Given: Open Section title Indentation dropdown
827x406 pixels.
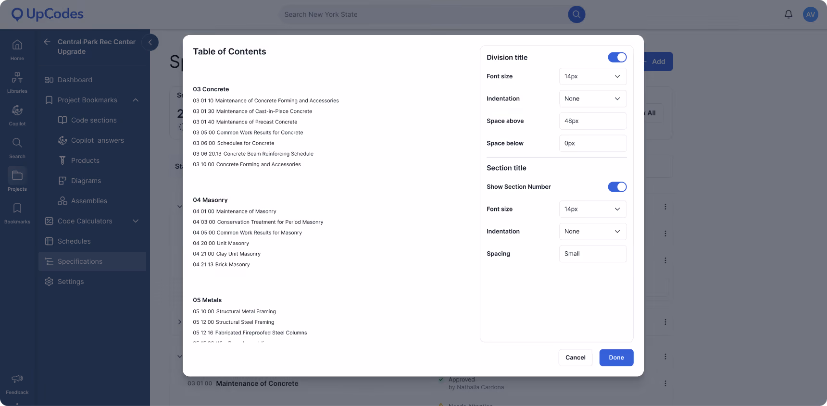Looking at the screenshot, I should click(x=593, y=231).
